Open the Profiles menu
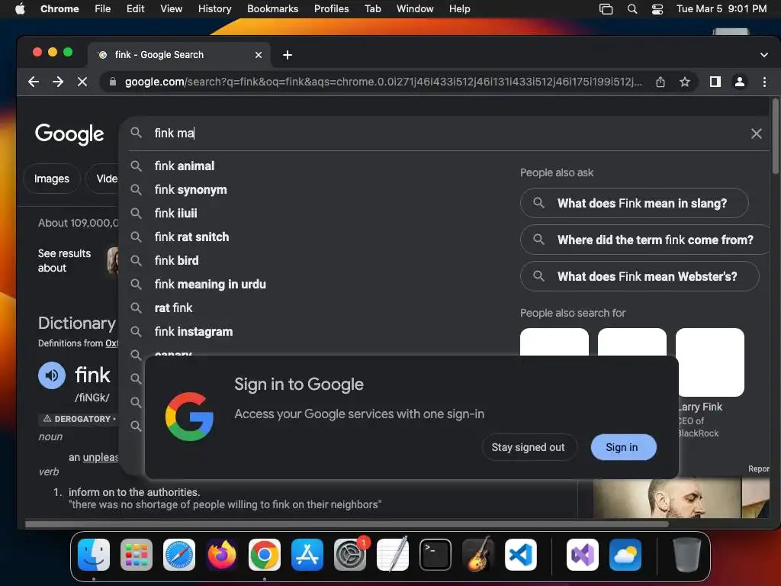The width and height of the screenshot is (781, 586). [331, 9]
